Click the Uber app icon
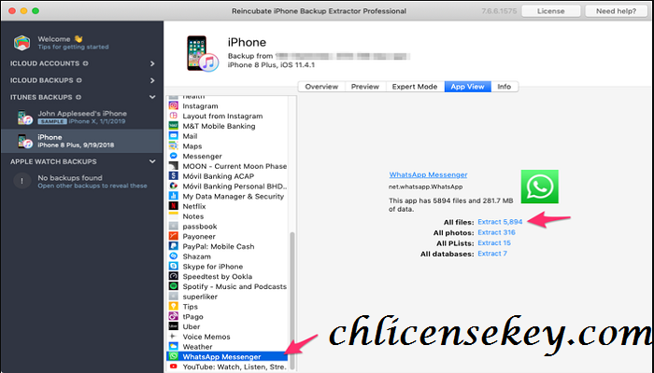The image size is (654, 373). click(x=174, y=326)
